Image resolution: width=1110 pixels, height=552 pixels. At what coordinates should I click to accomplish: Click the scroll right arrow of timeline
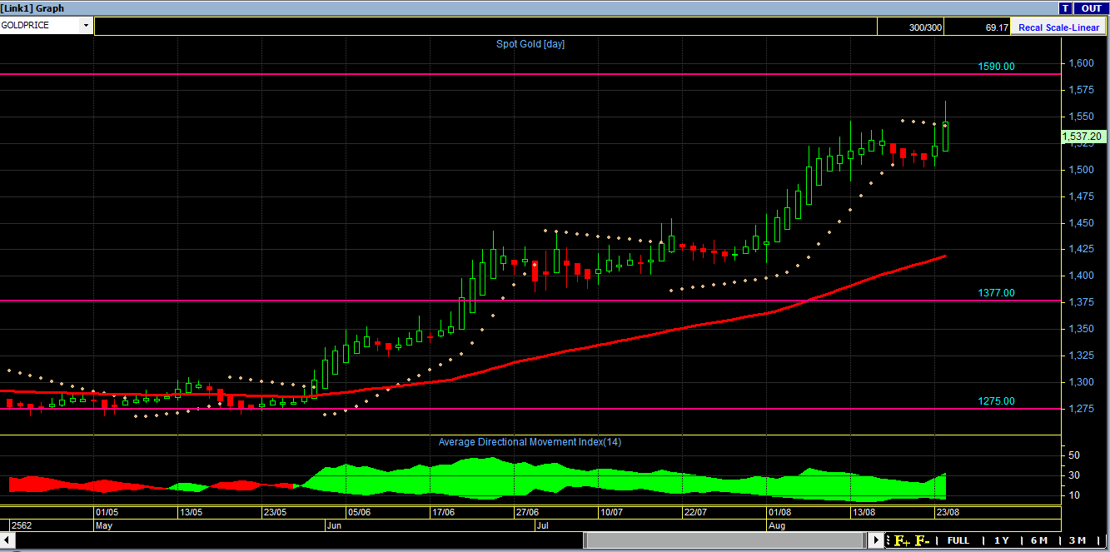(x=877, y=540)
